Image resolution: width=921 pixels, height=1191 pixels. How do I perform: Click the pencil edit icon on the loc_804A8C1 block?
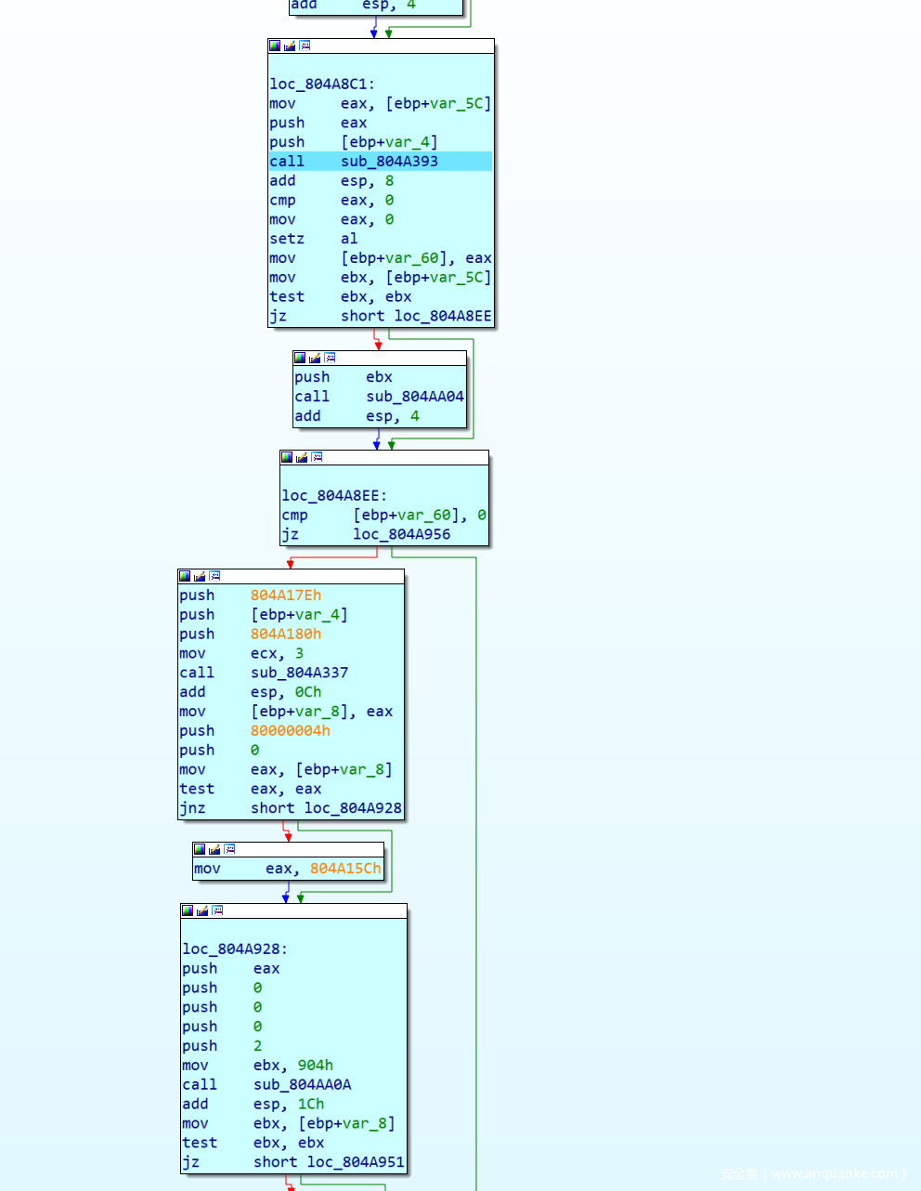tap(290, 46)
